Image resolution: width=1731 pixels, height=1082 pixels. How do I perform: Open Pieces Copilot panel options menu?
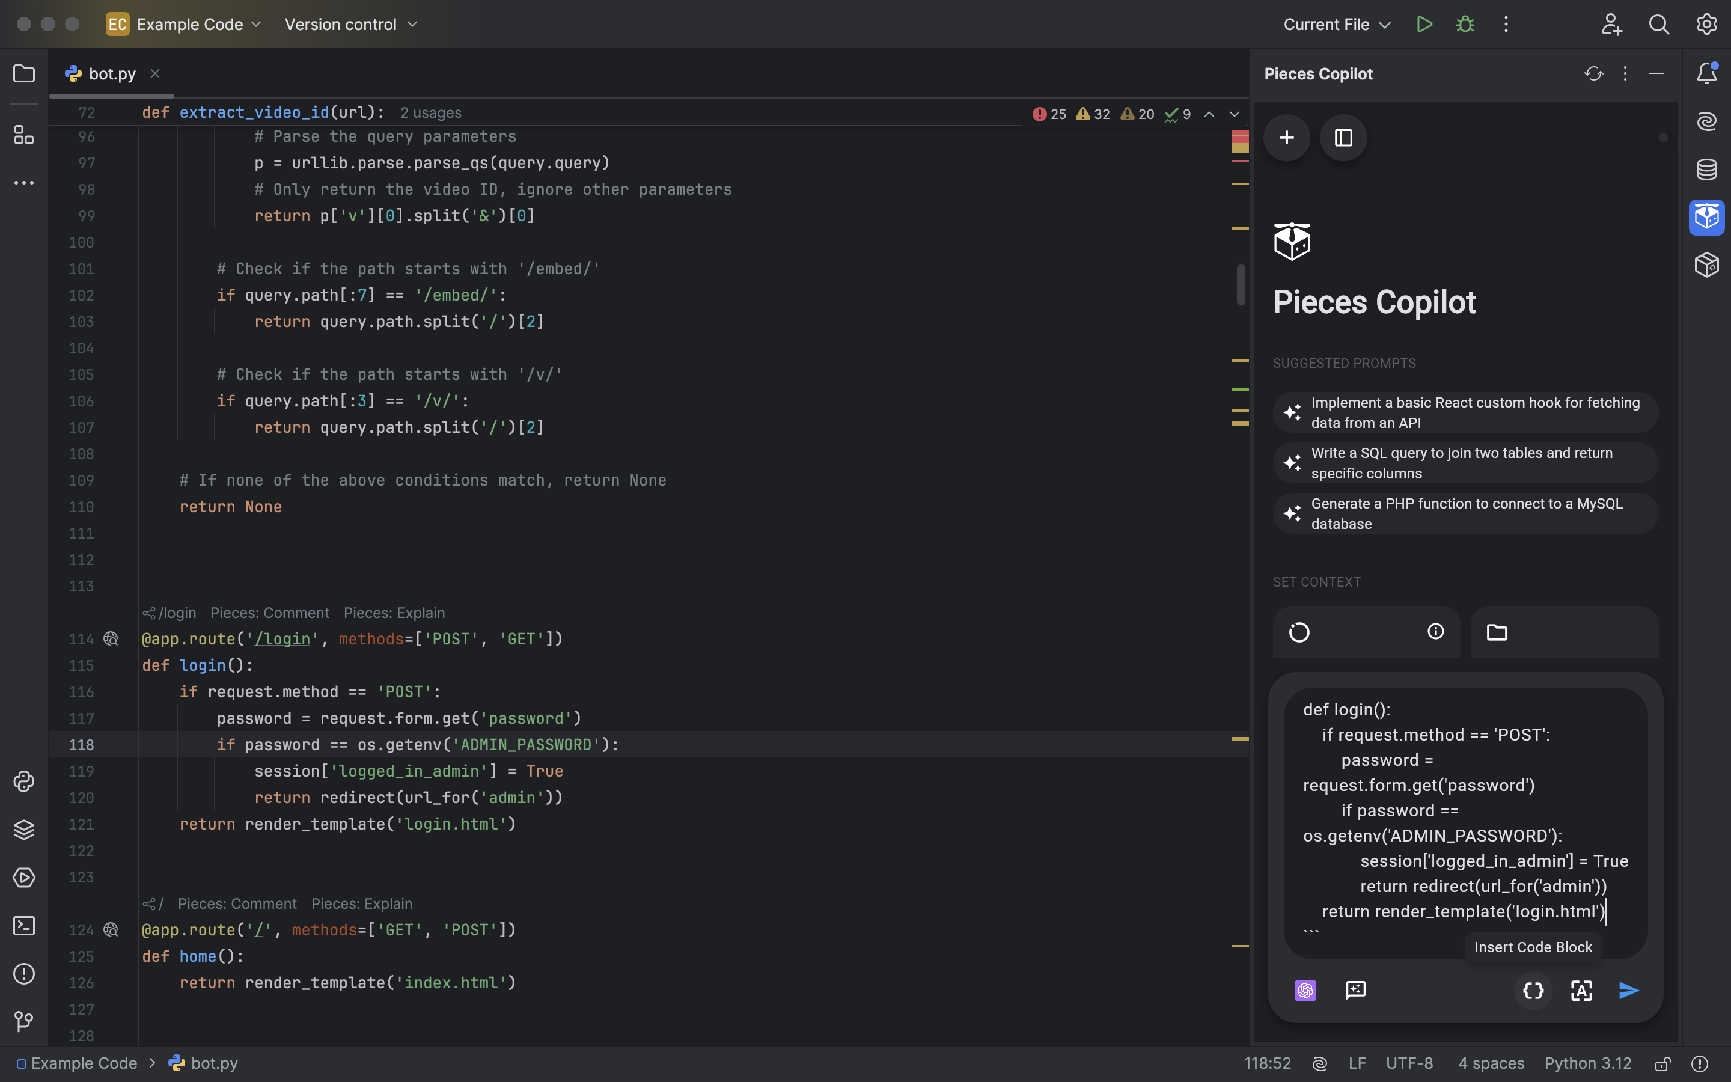tap(1625, 74)
